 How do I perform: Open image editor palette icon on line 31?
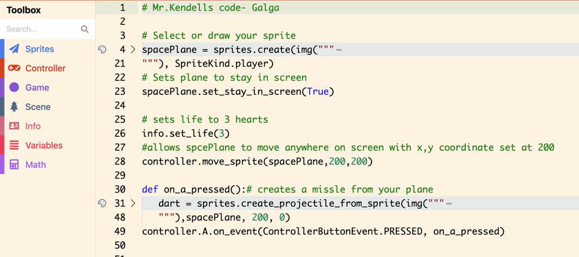click(102, 203)
